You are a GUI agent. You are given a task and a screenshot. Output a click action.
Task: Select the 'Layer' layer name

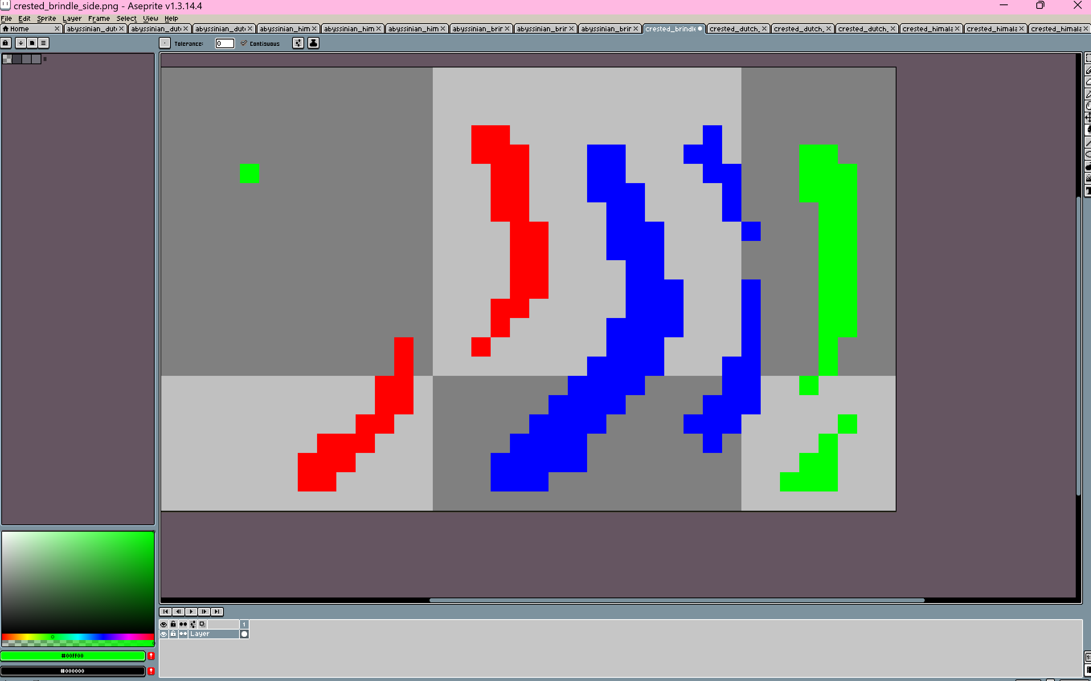pyautogui.click(x=214, y=634)
